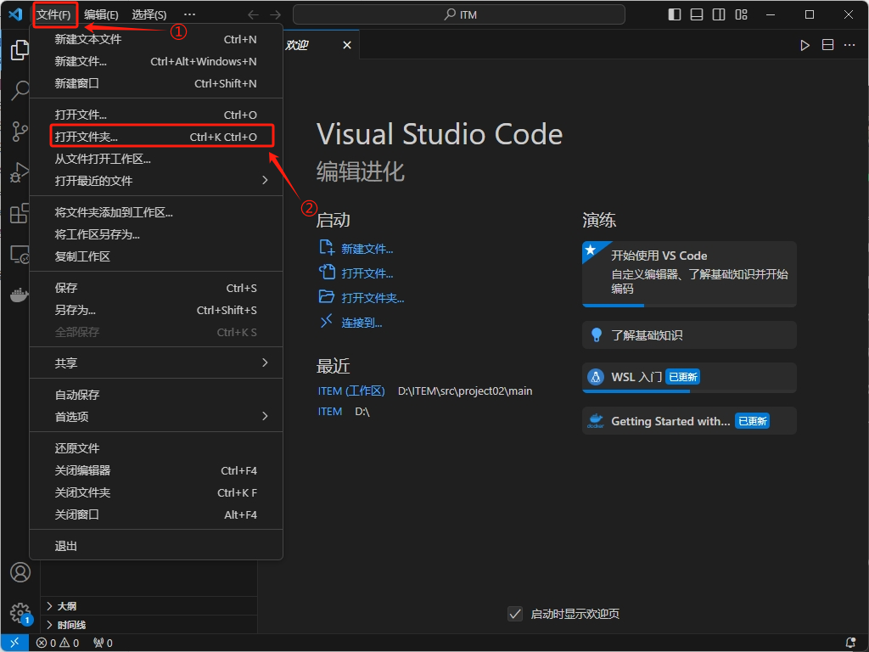The image size is (869, 652).
Task: Toggle 自动保存 in File menu
Action: coord(156,395)
